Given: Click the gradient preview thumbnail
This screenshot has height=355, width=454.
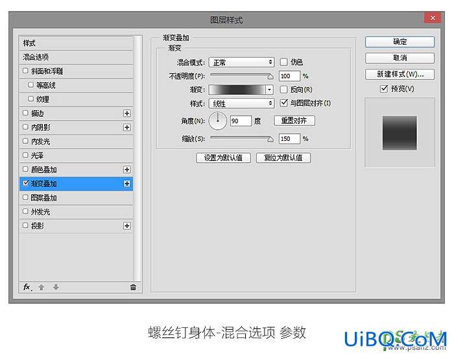Looking at the screenshot, I should click(400, 133).
